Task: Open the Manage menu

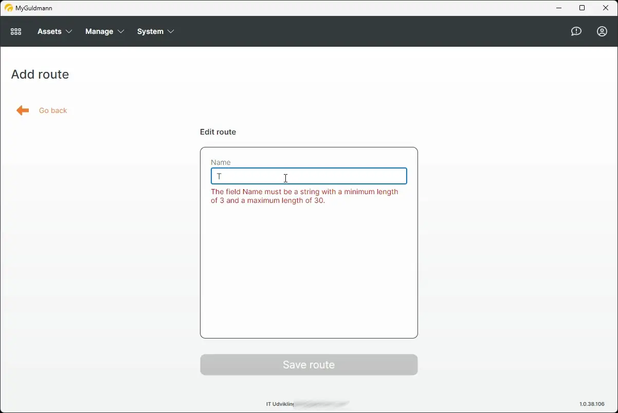Action: (x=99, y=31)
